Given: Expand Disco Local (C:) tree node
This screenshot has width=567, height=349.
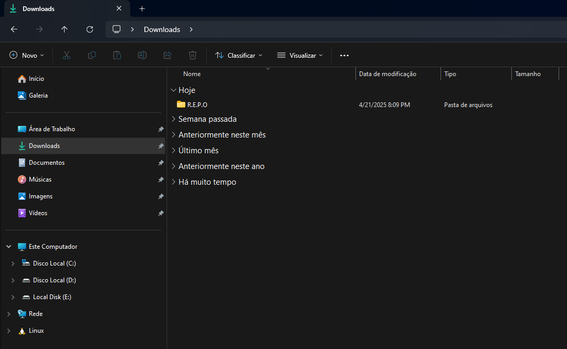Looking at the screenshot, I should pos(13,263).
